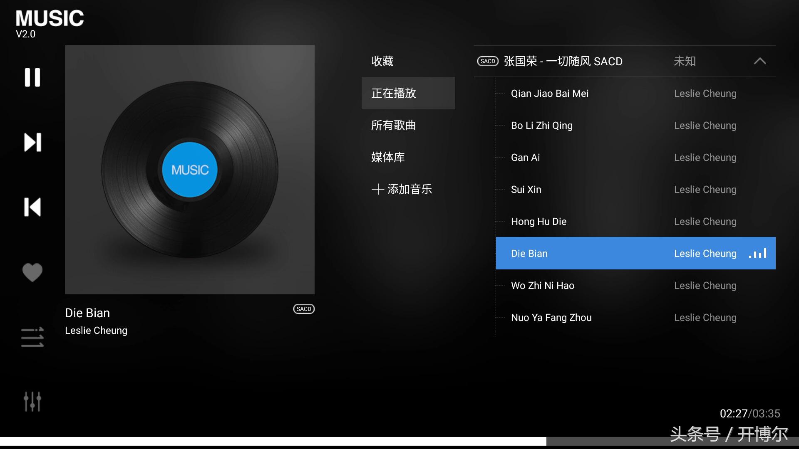Image resolution: width=799 pixels, height=449 pixels.
Task: Select the highlighted Die Bian track
Action: click(x=635, y=253)
